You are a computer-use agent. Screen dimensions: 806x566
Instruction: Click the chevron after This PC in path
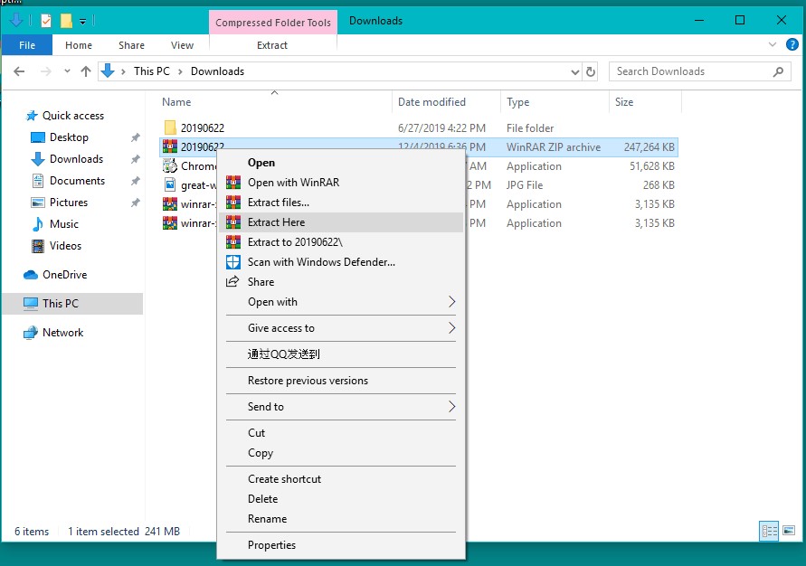tap(180, 72)
